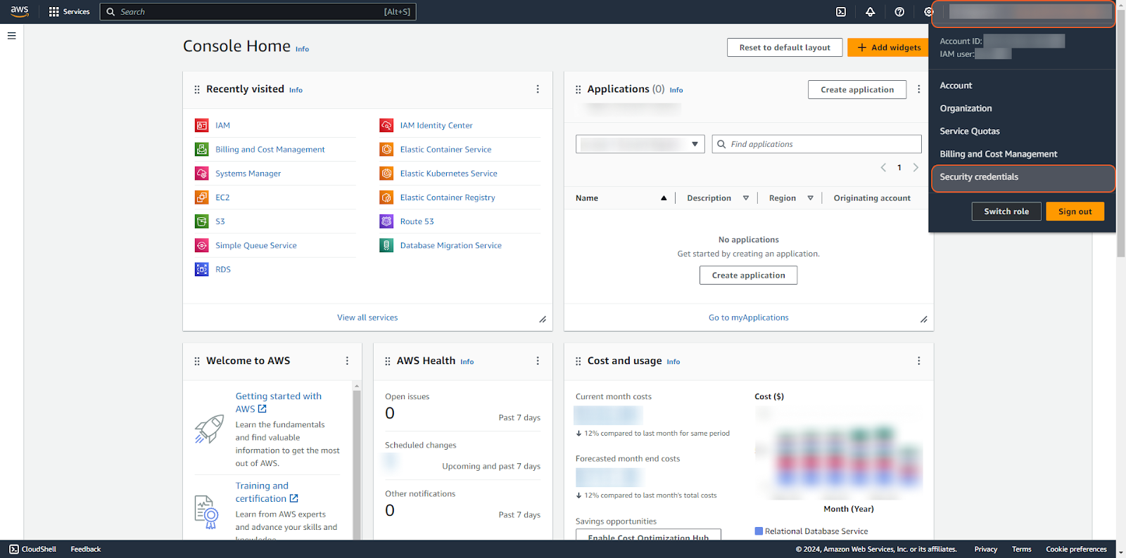This screenshot has height=558, width=1126.
Task: Choose Service Quotas in account menu
Action: tap(970, 131)
